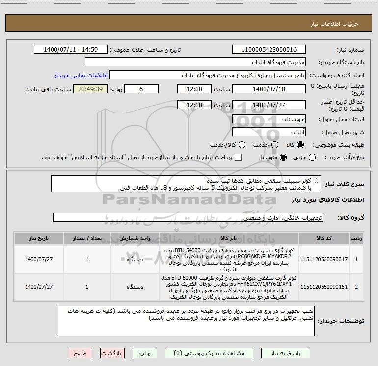Click item code 1151120560090017
378x366 pixels.
pos(324,259)
